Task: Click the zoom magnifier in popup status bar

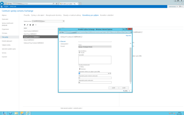Action: click(124, 91)
